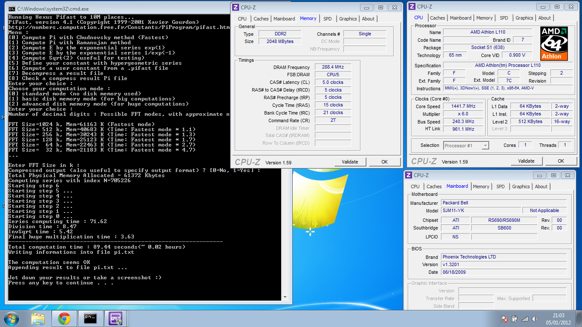
Task: Open the Action Center flag tray icon
Action: click(504, 318)
